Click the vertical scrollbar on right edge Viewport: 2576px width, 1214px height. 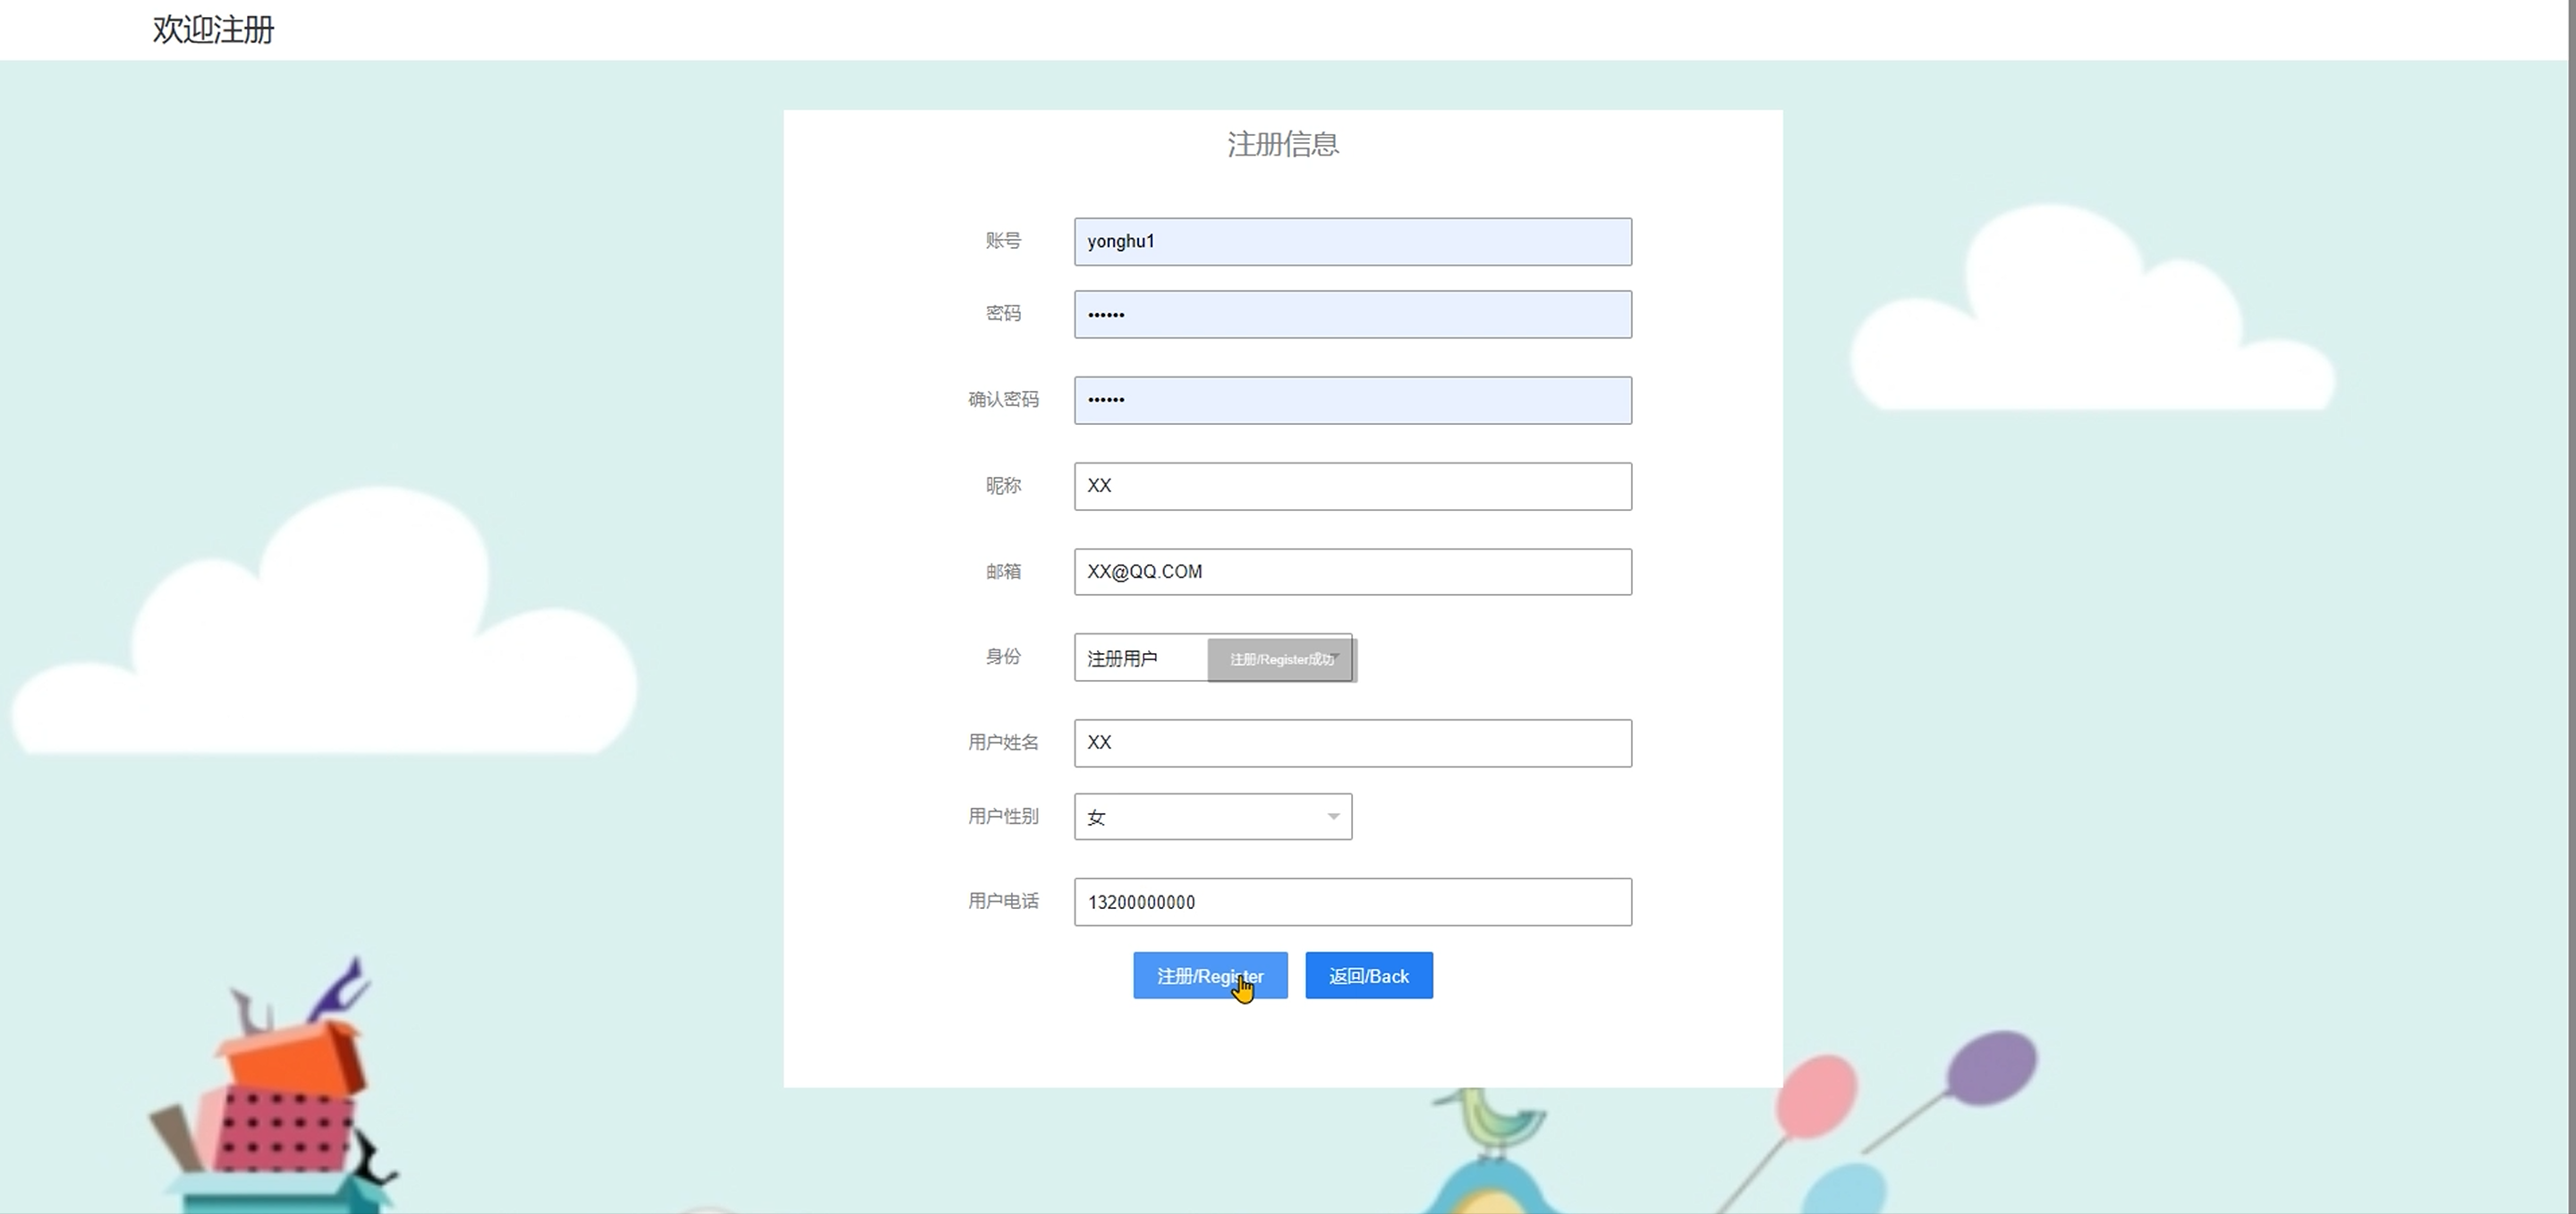[x=2571, y=600]
